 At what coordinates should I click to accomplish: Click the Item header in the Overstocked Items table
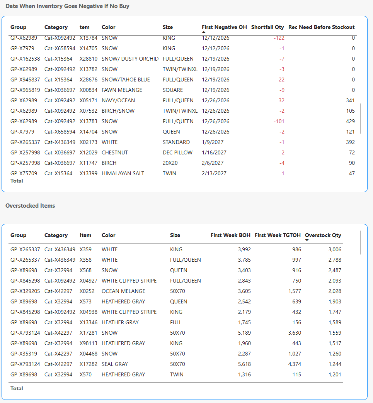click(x=85, y=235)
